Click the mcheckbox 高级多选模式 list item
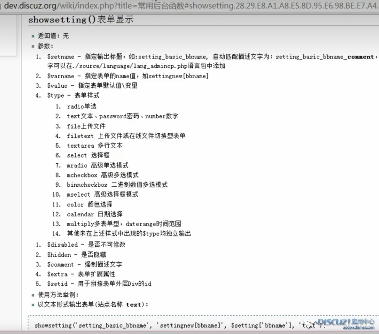This screenshot has height=334, width=379. pyautogui.click(x=103, y=175)
